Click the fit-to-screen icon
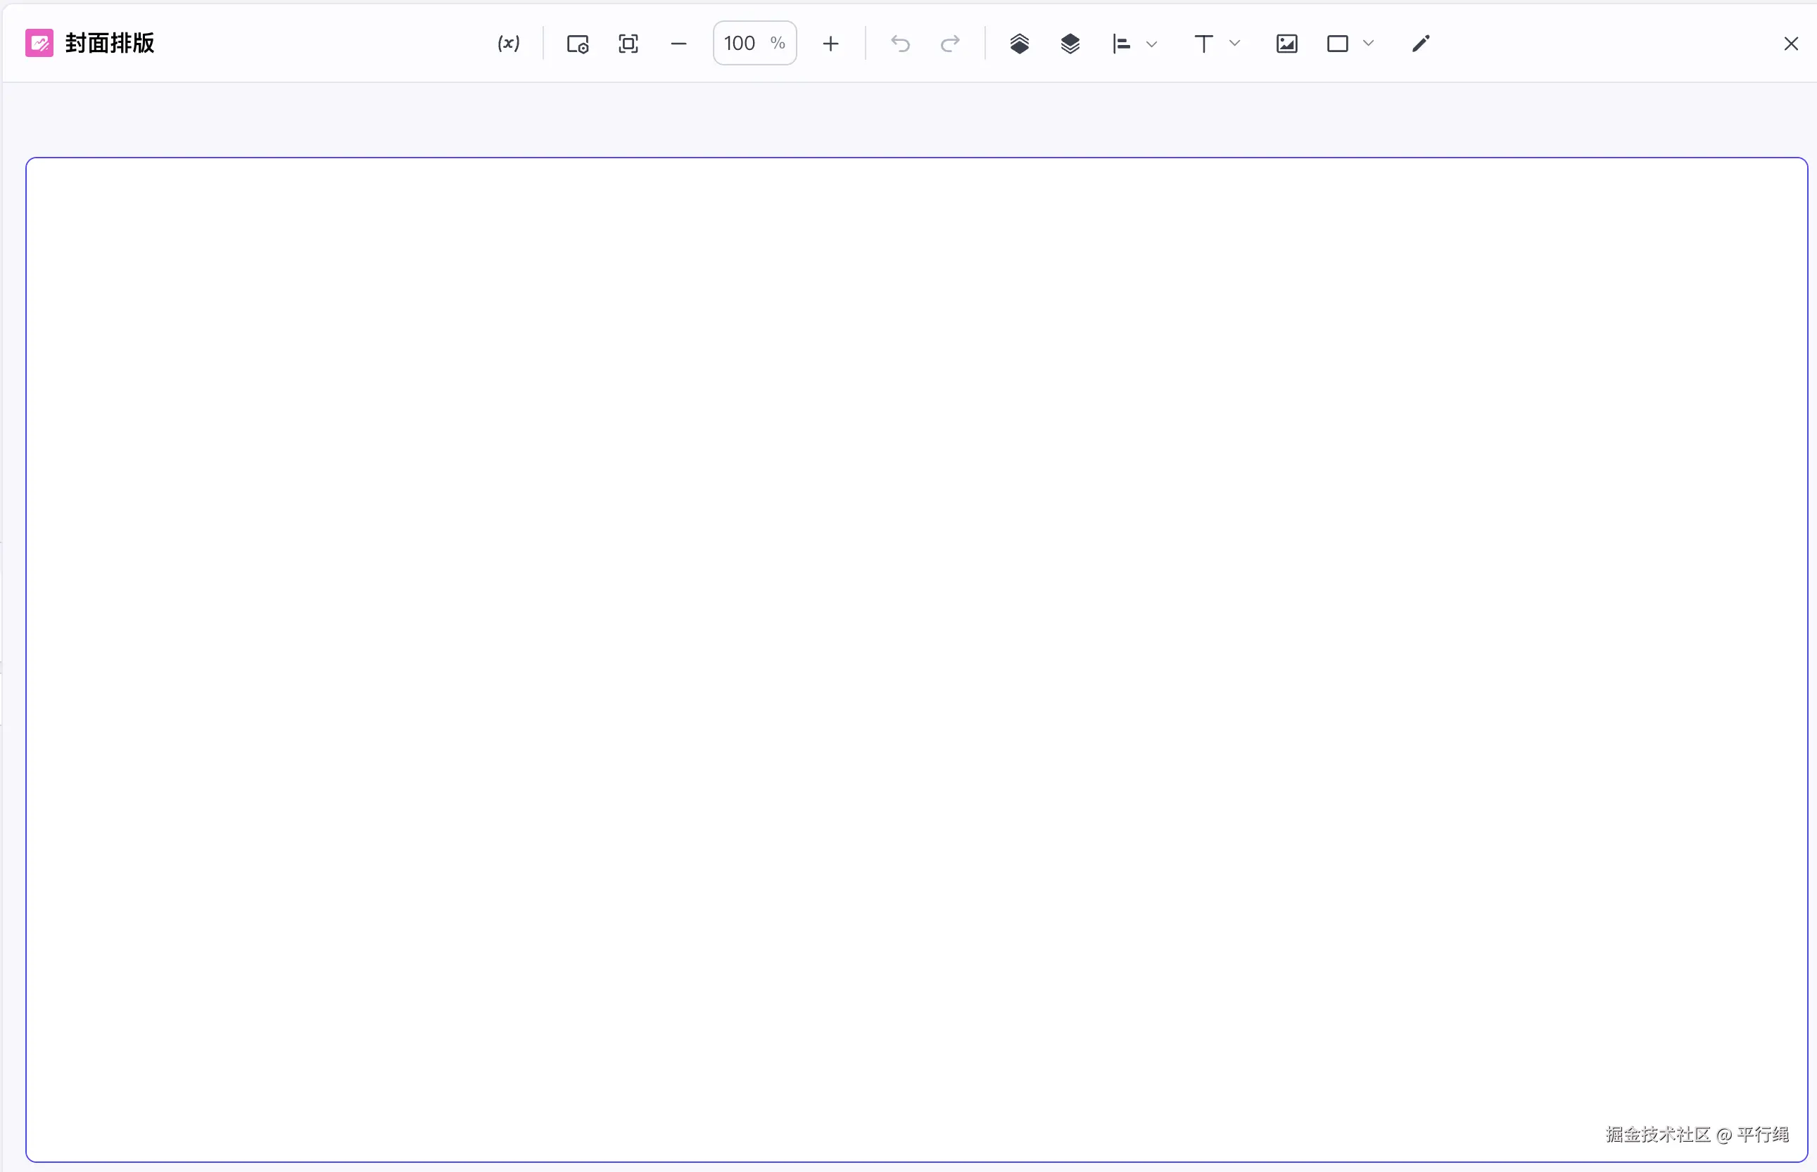The height and width of the screenshot is (1172, 1817). click(628, 44)
